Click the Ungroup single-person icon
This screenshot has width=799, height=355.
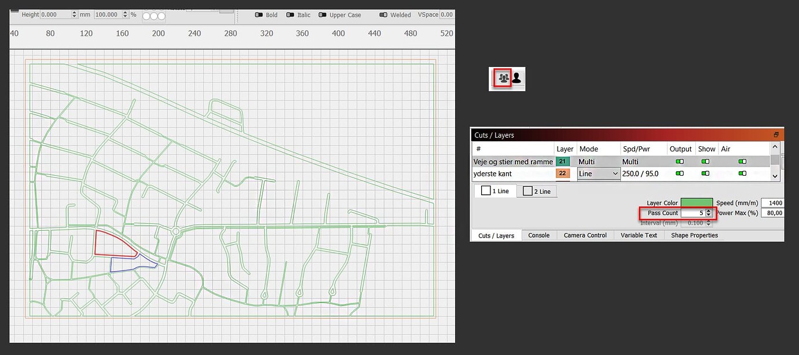(516, 77)
